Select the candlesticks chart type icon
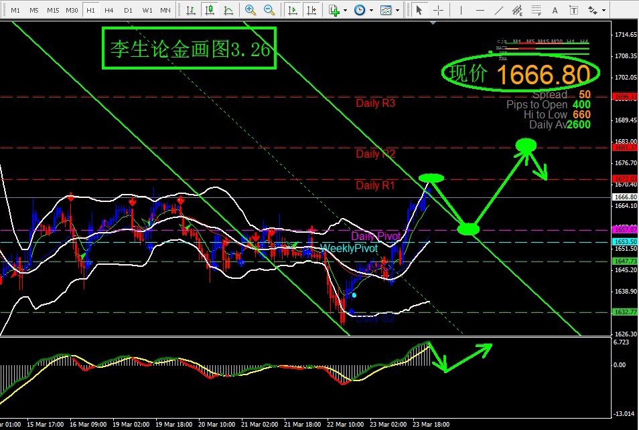This screenshot has height=430, width=639. click(x=210, y=10)
